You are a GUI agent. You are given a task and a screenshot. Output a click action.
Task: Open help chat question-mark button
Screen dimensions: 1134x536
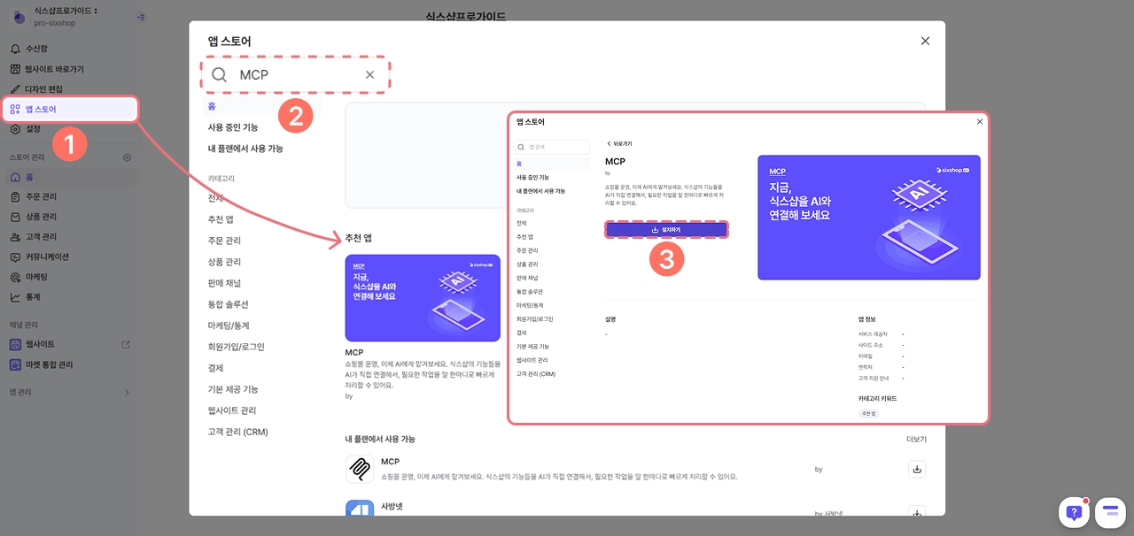click(1075, 512)
